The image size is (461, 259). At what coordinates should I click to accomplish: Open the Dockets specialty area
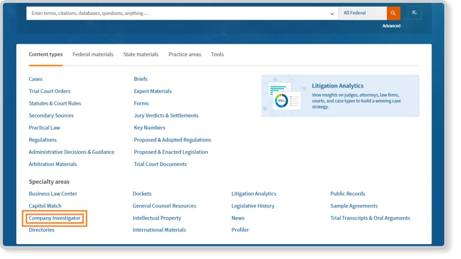click(142, 194)
